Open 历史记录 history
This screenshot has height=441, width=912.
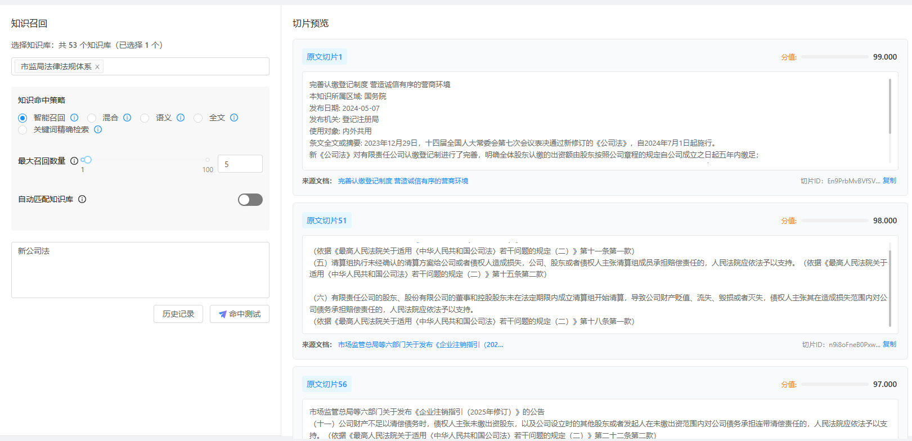tap(178, 314)
